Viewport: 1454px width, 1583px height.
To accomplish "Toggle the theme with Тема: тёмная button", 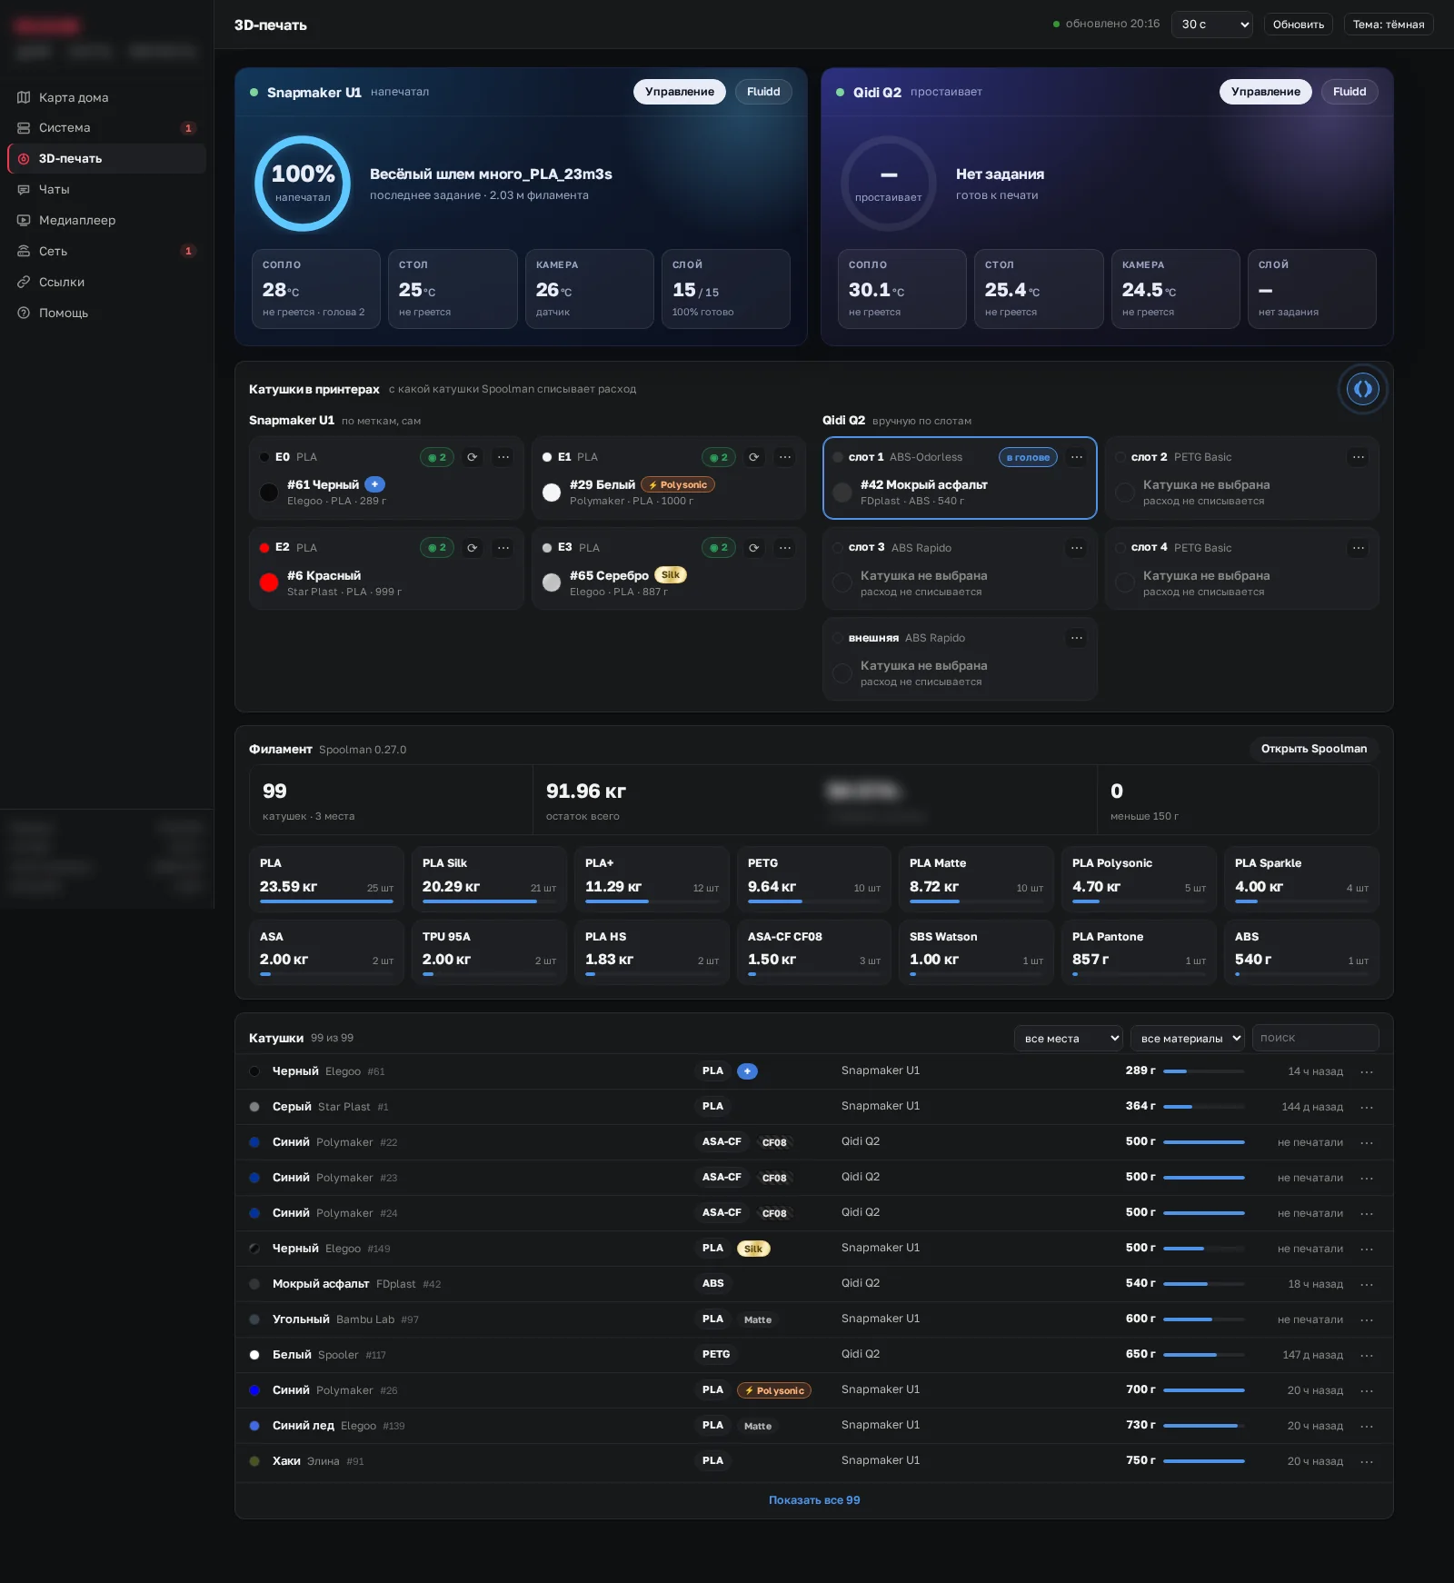I will pos(1389,25).
